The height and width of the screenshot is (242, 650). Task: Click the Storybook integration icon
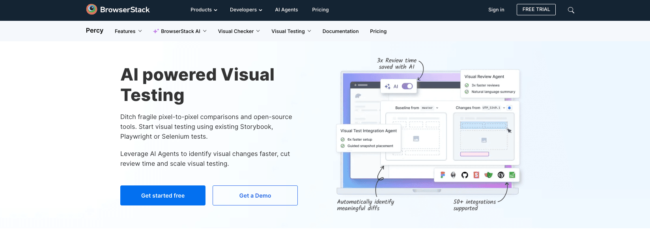[x=476, y=175]
